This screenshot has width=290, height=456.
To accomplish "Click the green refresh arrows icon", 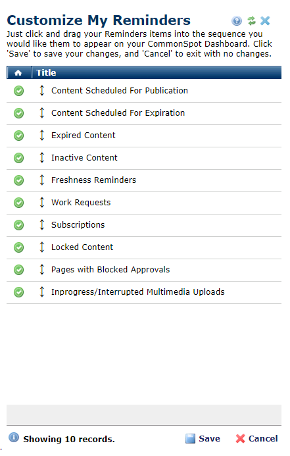I will pos(251,21).
